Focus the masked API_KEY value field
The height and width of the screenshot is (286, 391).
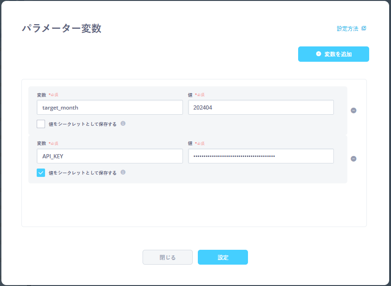[261, 156]
